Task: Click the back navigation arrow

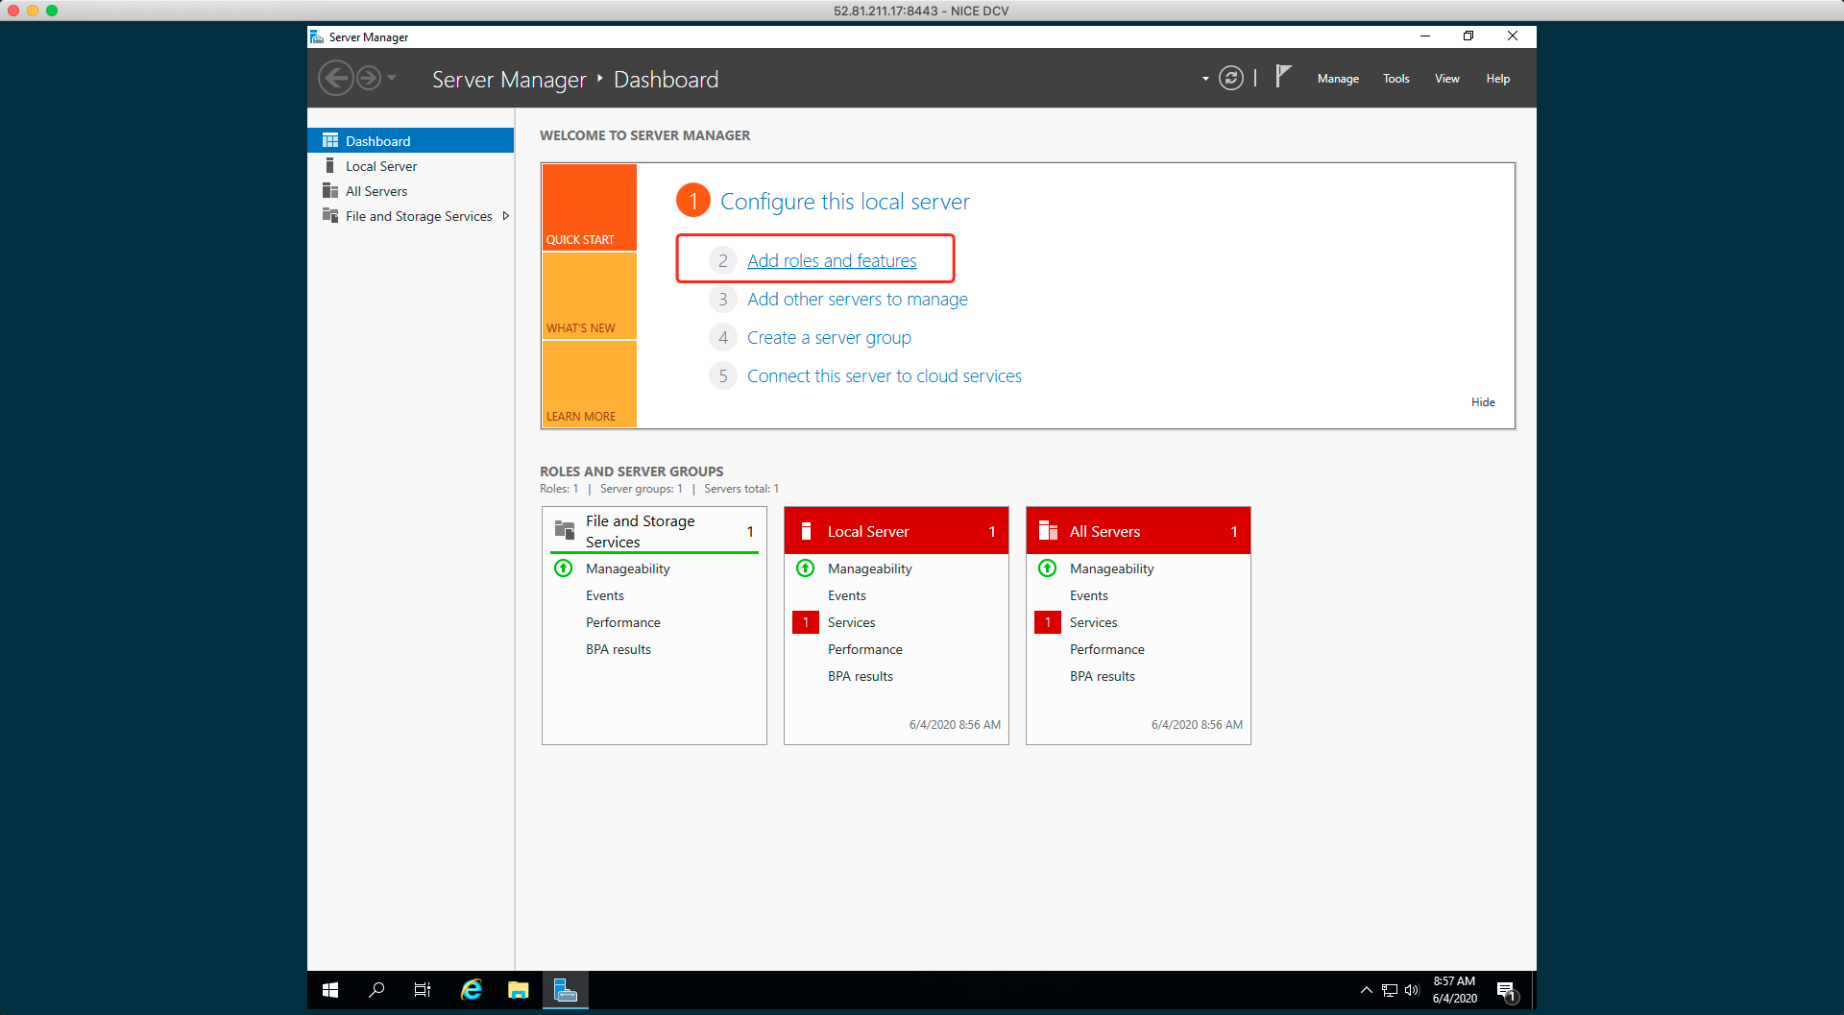Action: 335,79
